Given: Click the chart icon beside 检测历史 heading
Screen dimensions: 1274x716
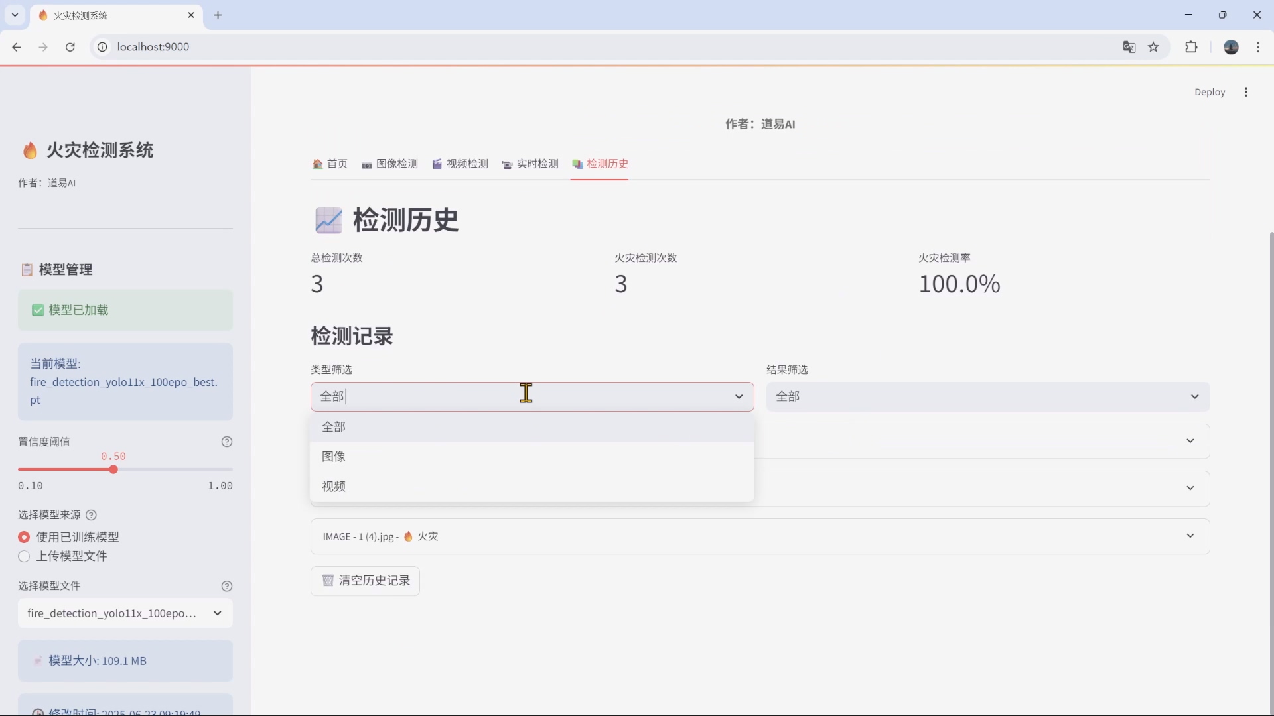Looking at the screenshot, I should (x=329, y=220).
